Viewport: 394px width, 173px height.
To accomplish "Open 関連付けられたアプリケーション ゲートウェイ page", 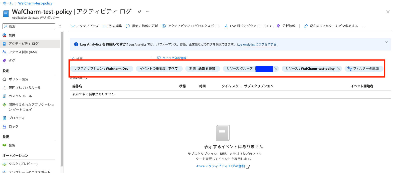I will coord(30,107).
